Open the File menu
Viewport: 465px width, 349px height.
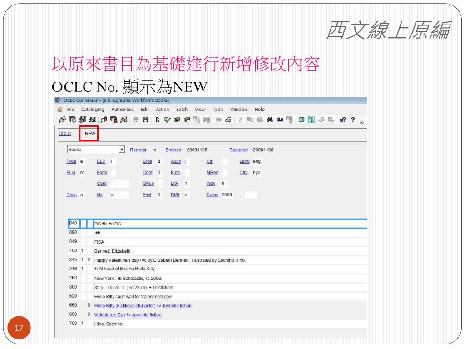(x=70, y=110)
